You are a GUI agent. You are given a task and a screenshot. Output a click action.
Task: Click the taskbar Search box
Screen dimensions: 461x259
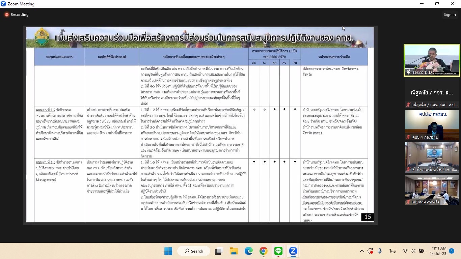194,251
